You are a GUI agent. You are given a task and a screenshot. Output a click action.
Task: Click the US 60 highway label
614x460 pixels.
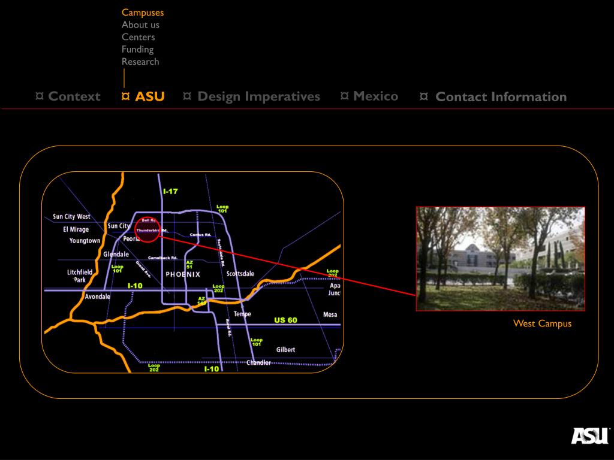coord(285,320)
